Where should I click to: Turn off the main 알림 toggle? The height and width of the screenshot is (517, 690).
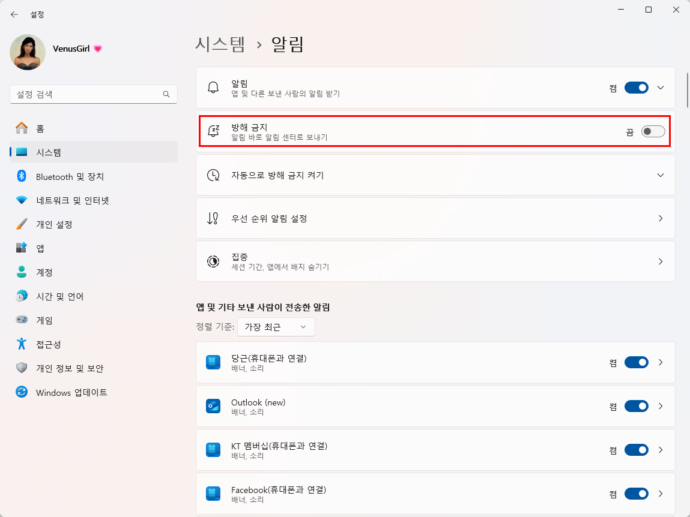click(637, 88)
